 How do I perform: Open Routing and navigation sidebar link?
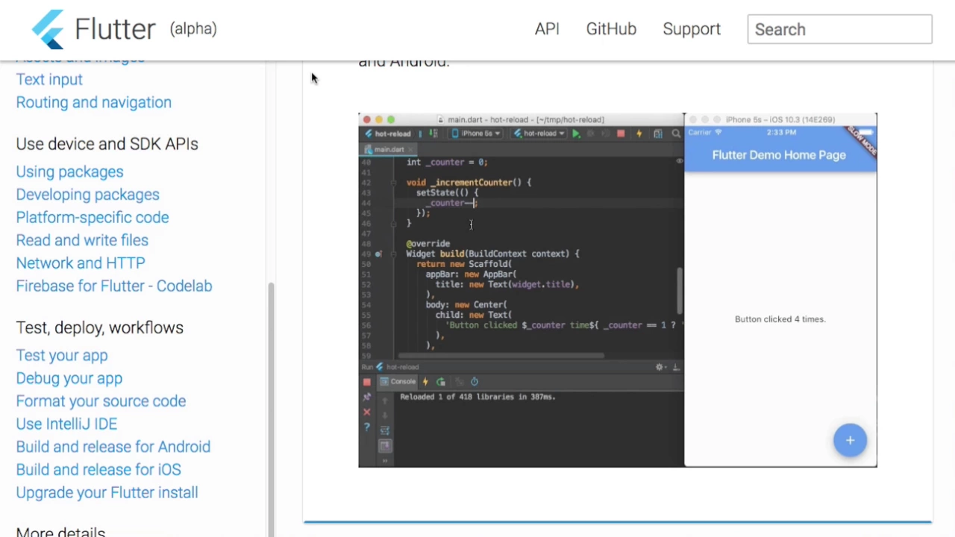click(93, 102)
